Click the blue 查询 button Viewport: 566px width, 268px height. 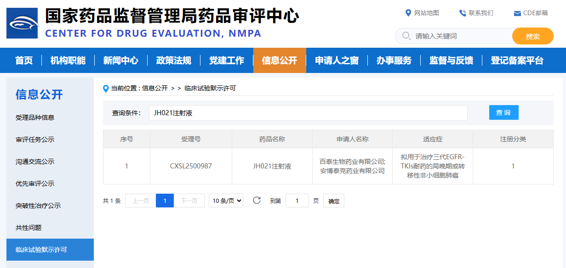(503, 112)
